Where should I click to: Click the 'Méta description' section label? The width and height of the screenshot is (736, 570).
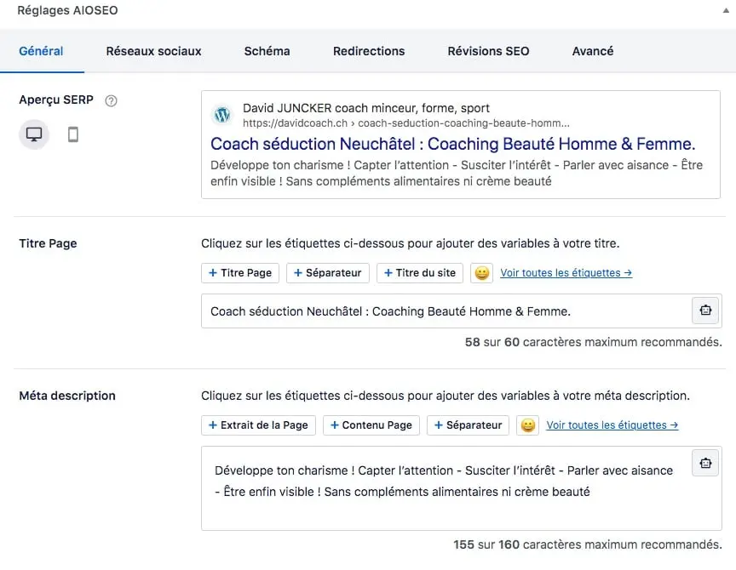(67, 396)
